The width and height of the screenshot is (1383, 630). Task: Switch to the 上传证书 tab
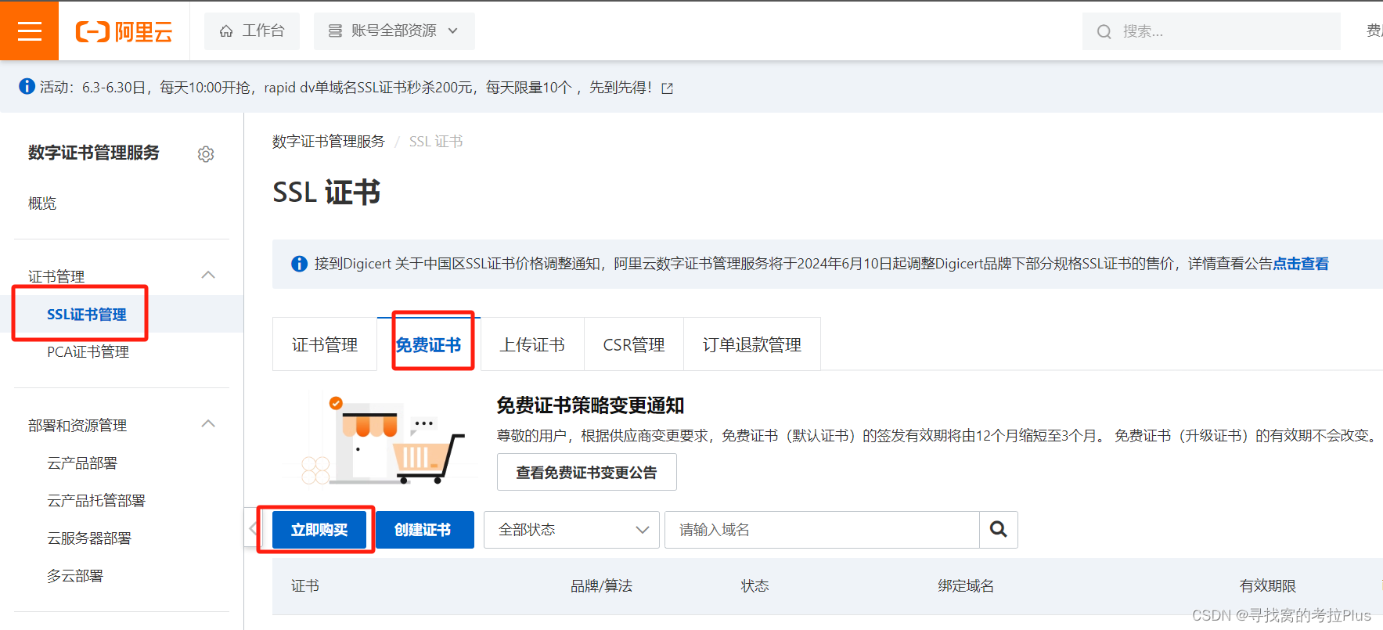[532, 344]
